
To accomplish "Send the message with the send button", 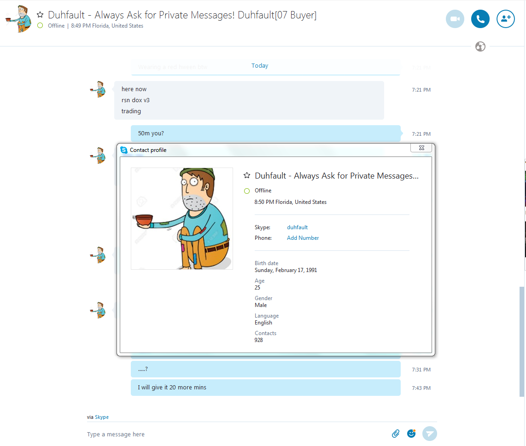I will point(429,434).
